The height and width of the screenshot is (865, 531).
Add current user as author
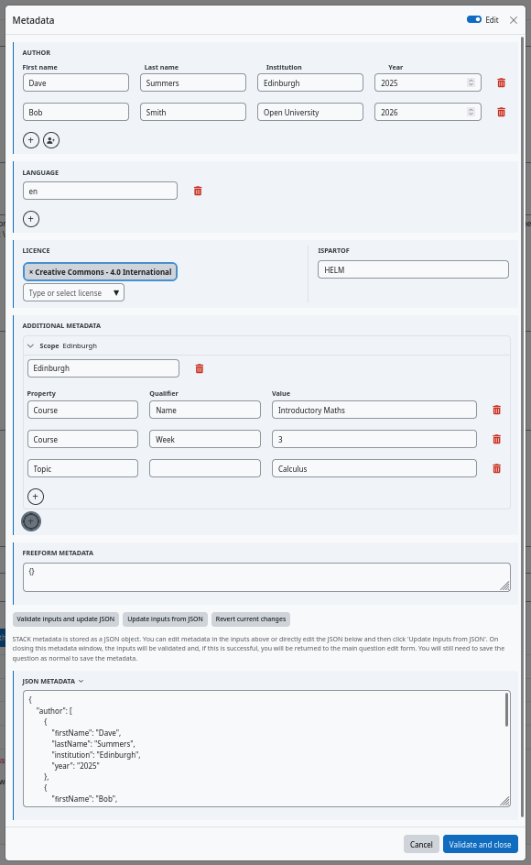point(51,140)
